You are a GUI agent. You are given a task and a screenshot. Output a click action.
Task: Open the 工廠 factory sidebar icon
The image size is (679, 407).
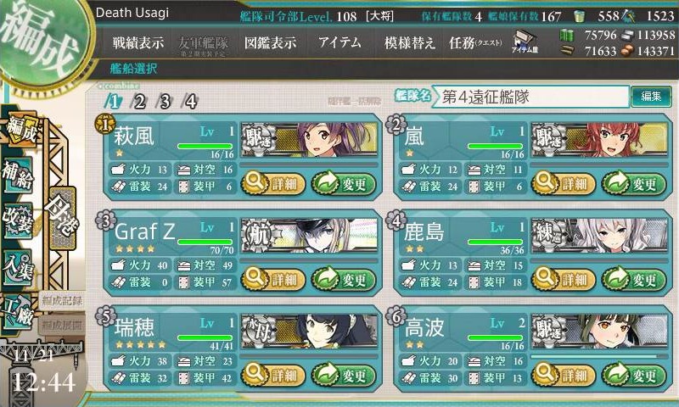pyautogui.click(x=18, y=312)
